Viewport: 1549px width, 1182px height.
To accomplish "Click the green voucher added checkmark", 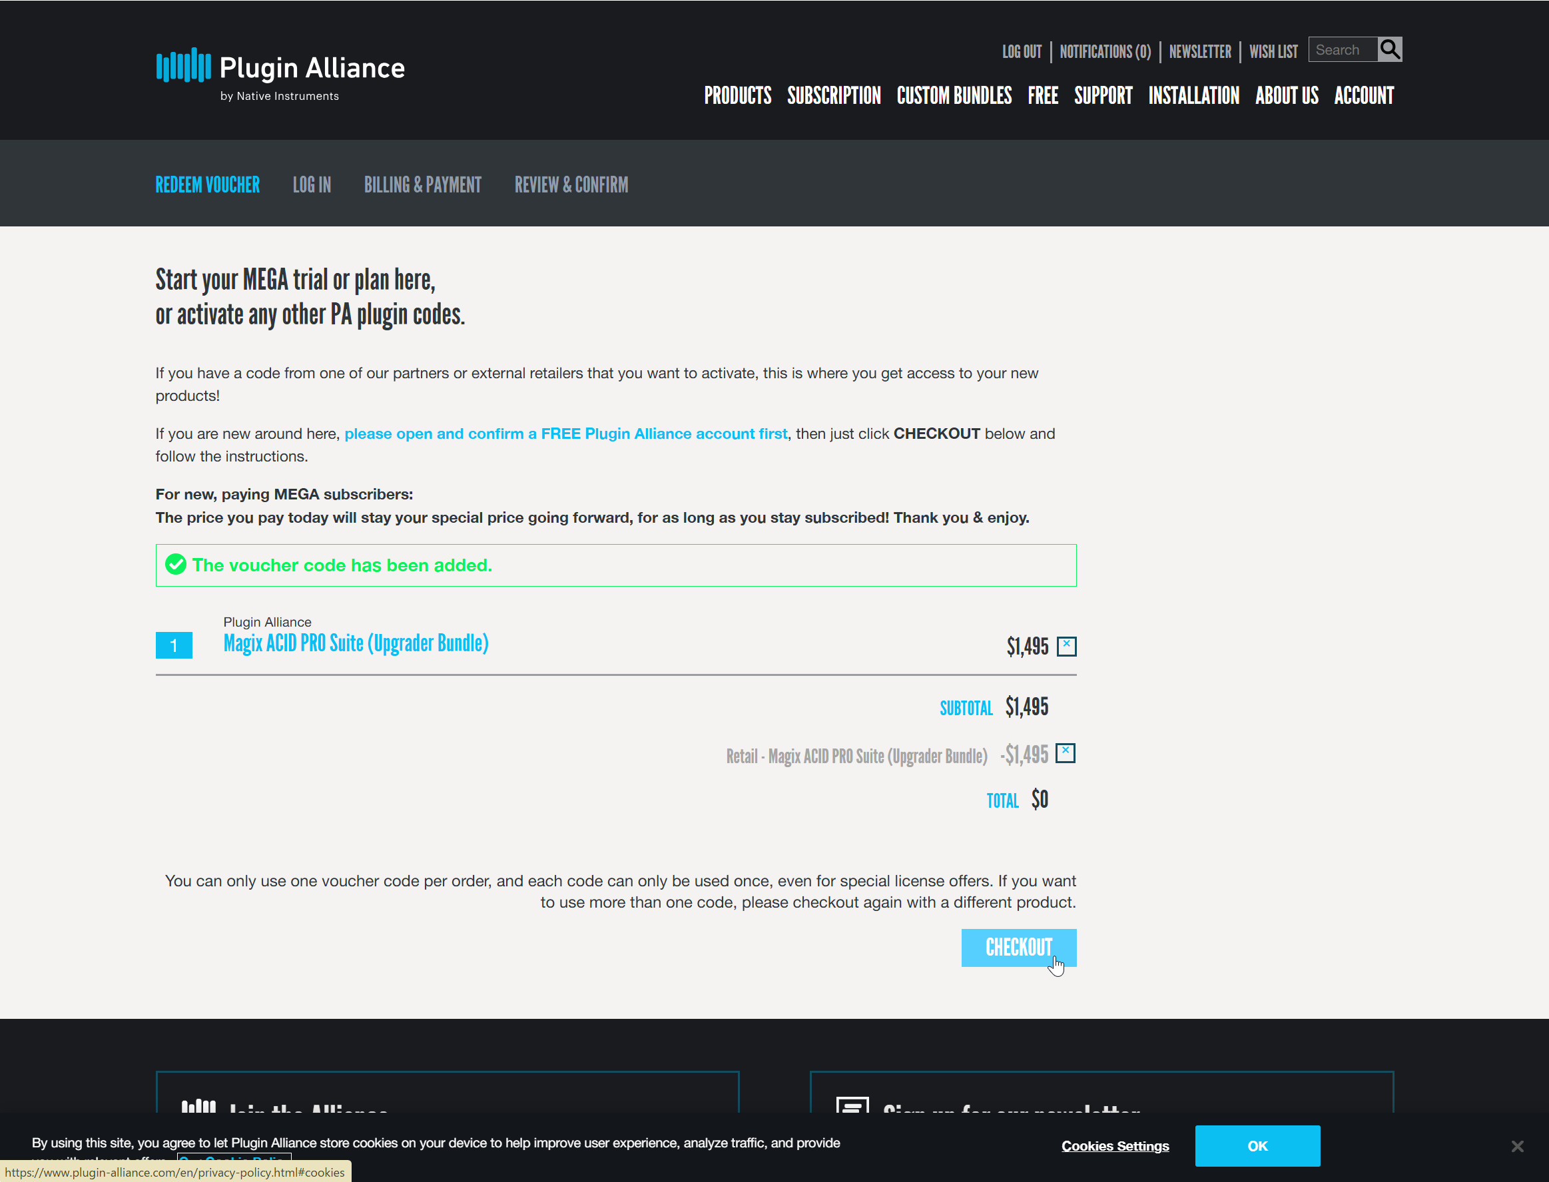I will click(175, 564).
